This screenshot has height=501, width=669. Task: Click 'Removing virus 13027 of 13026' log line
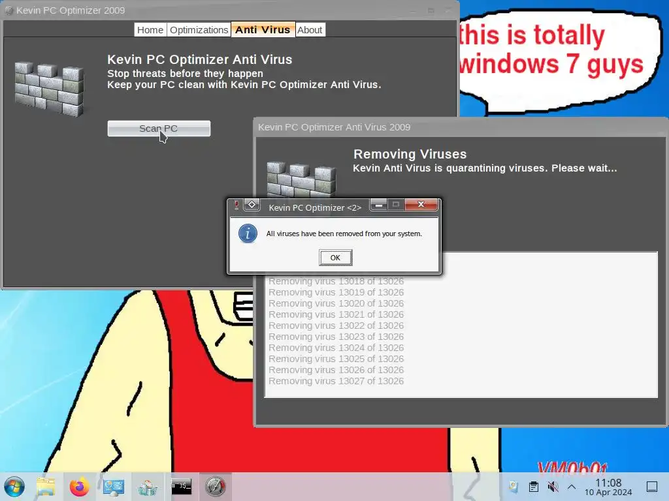tap(336, 381)
